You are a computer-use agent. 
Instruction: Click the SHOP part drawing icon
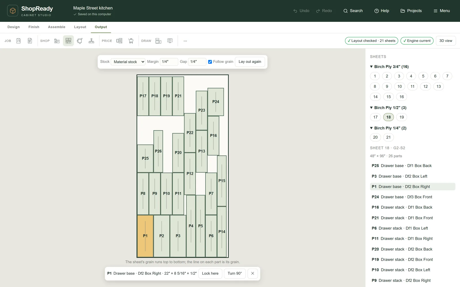pos(80,41)
